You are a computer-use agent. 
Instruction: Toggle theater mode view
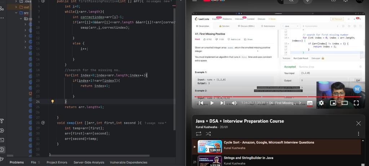(344, 103)
